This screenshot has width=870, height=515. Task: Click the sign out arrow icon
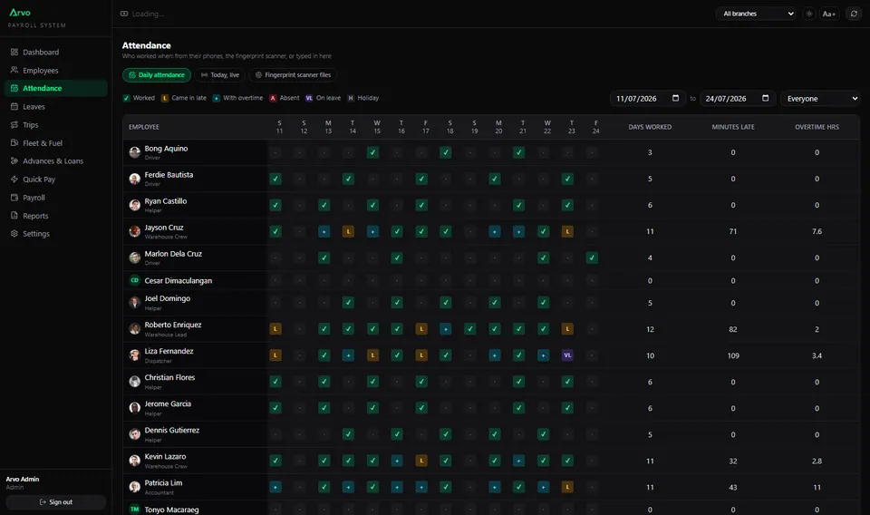click(x=43, y=502)
